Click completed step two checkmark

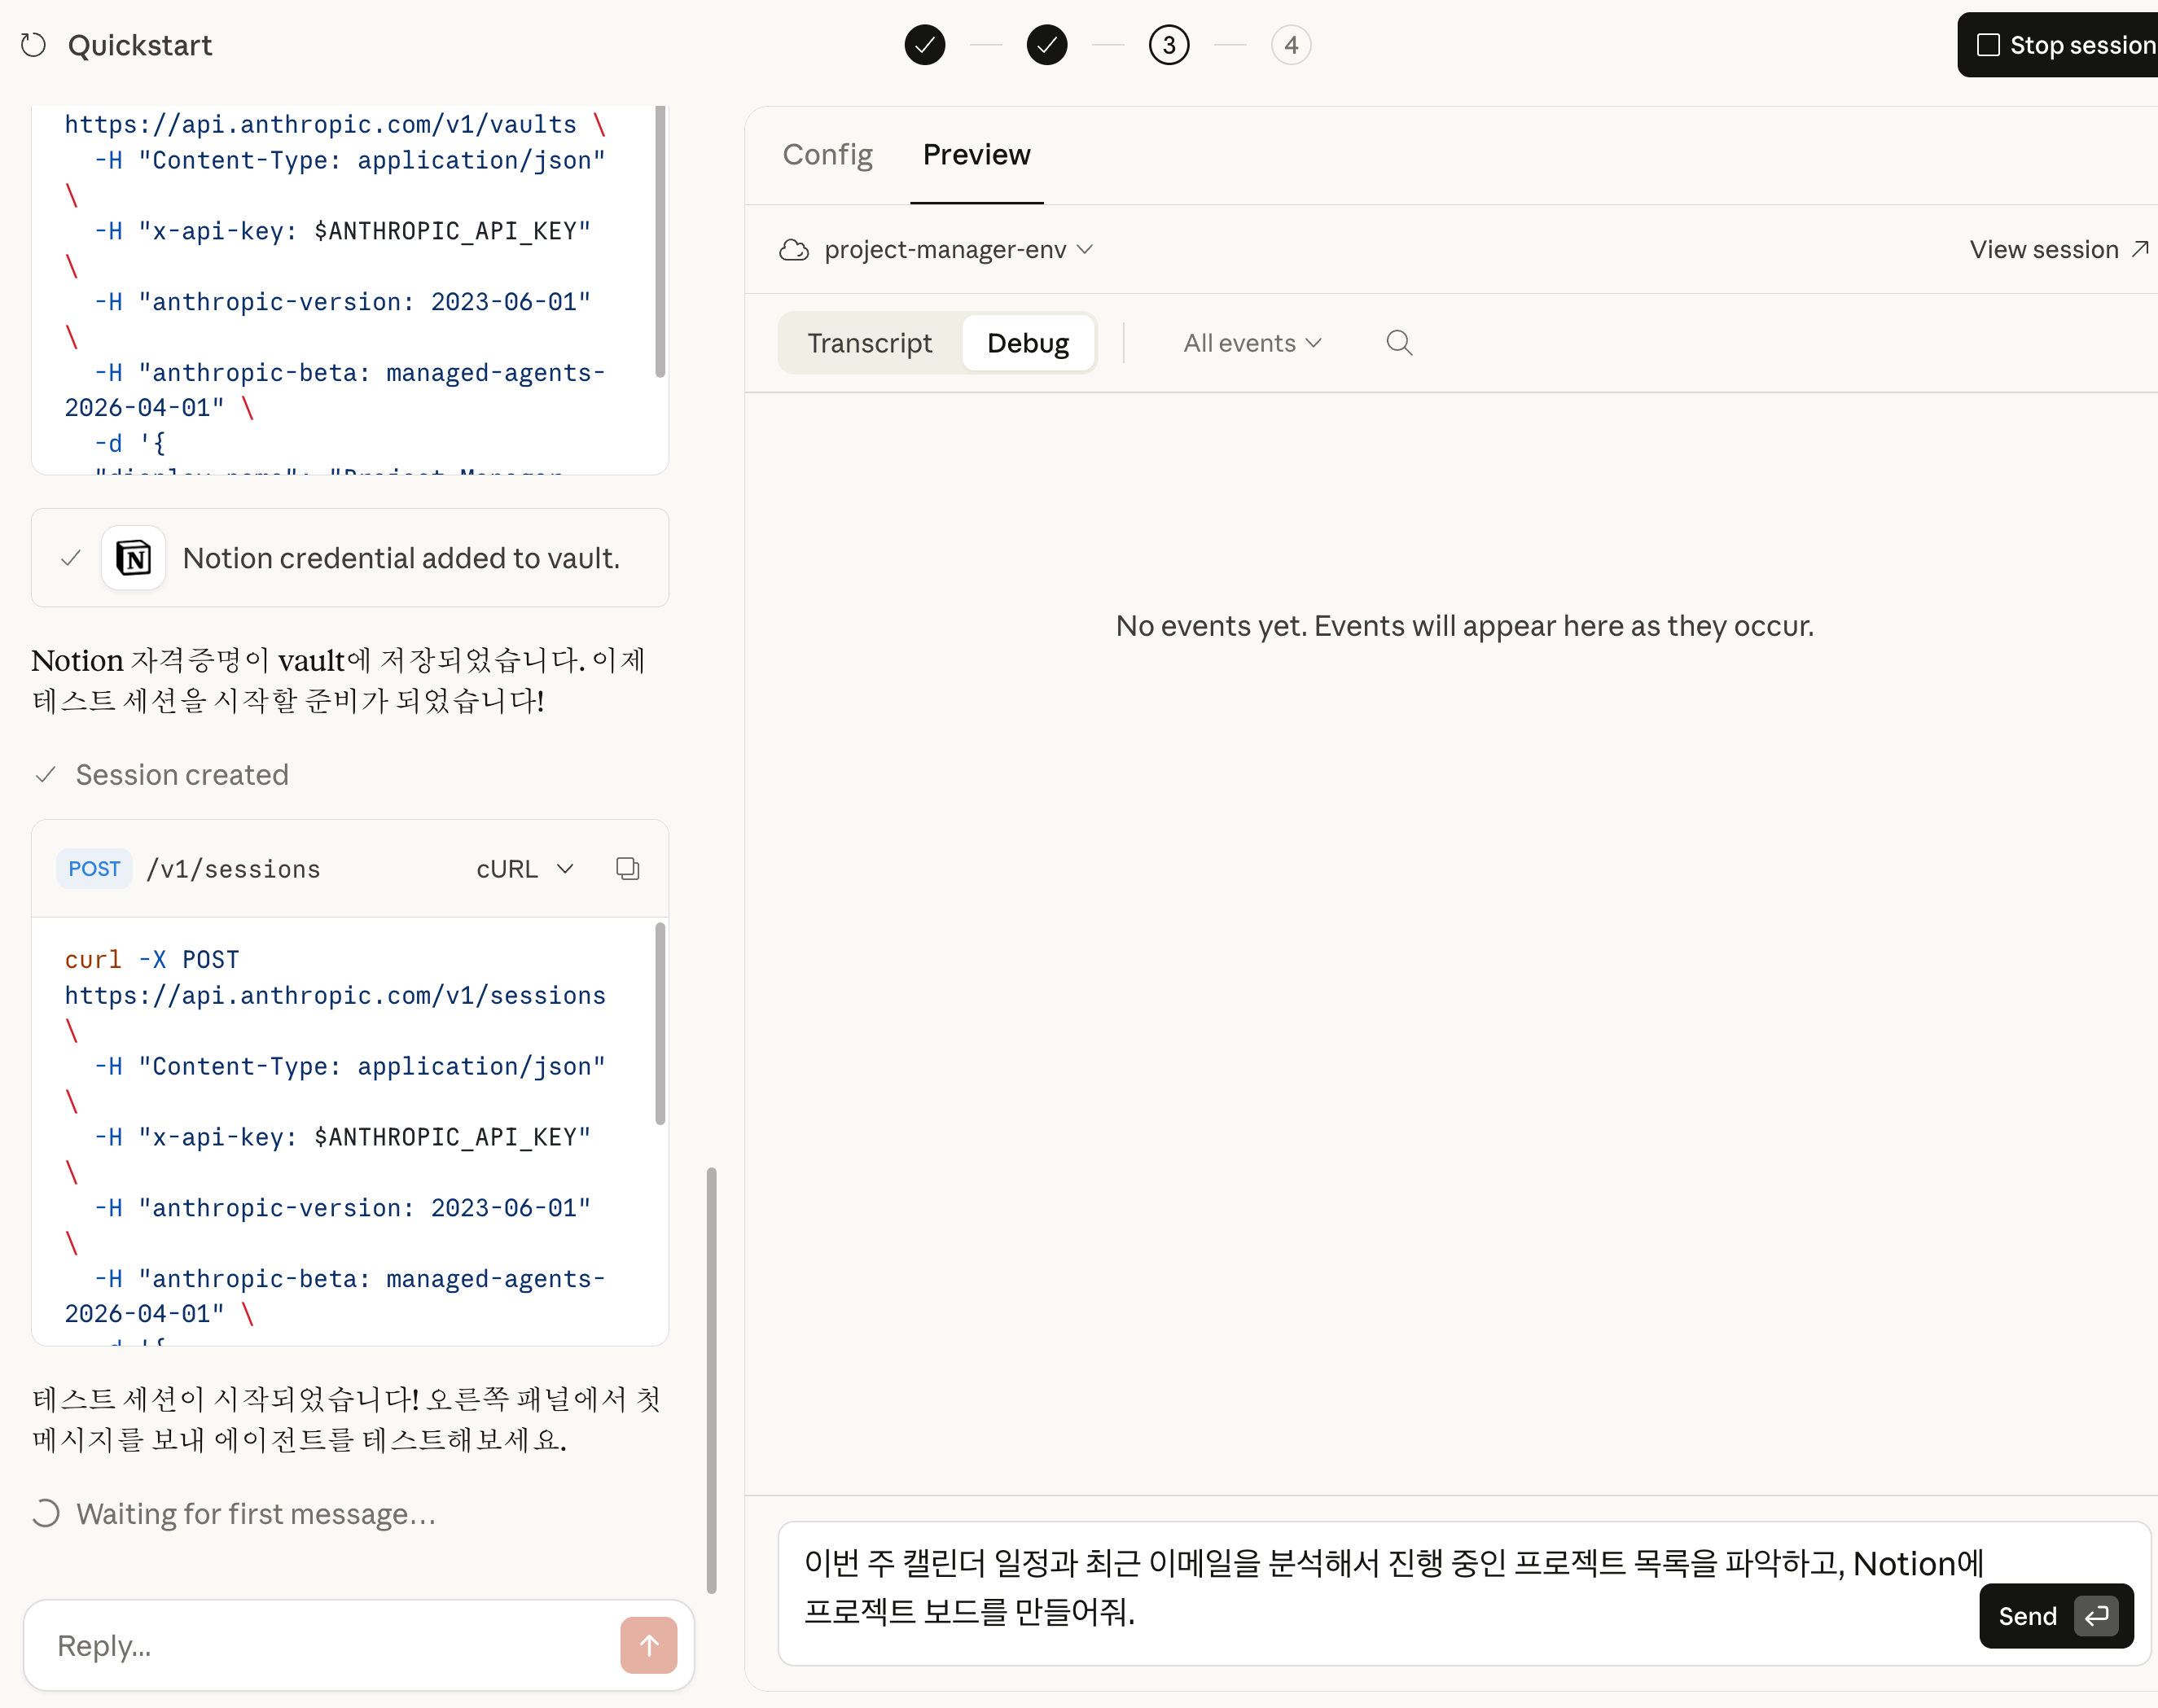click(x=1046, y=45)
